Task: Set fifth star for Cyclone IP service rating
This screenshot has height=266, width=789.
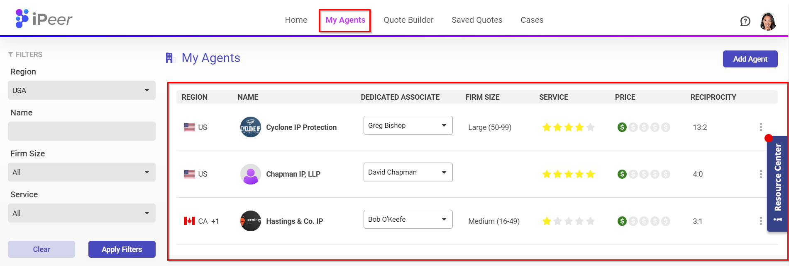Action: (590, 127)
